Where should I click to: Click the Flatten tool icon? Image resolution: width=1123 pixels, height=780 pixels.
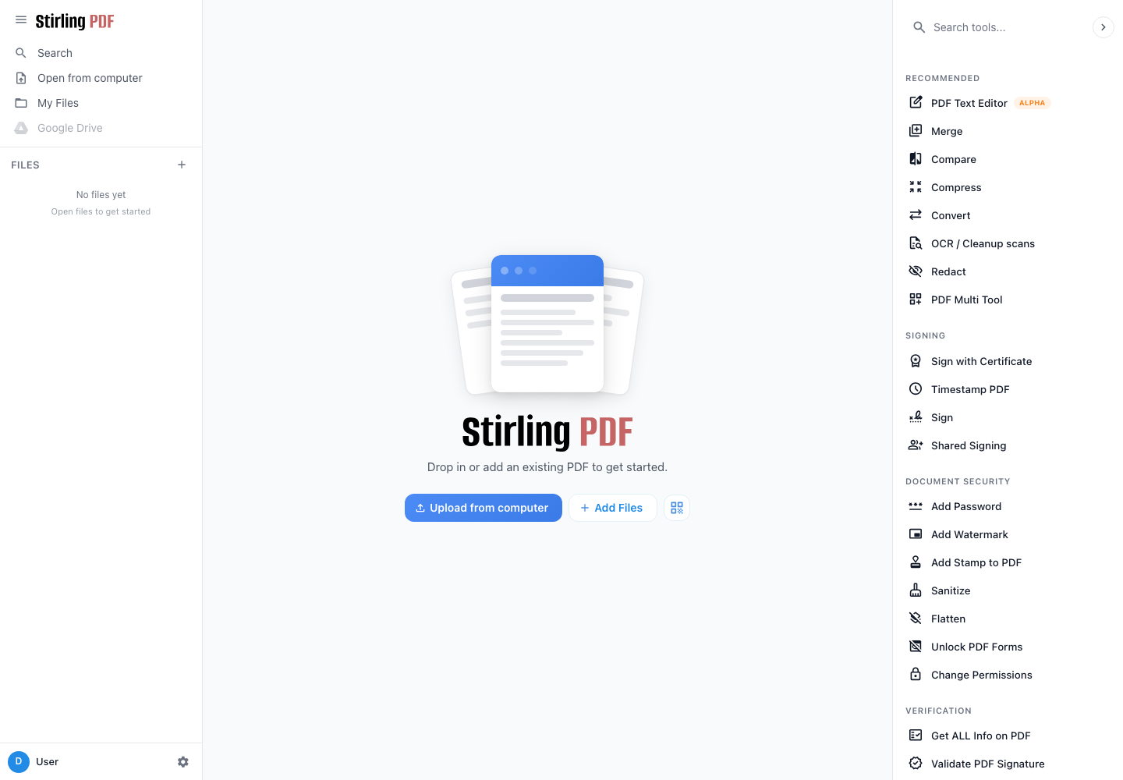coord(916,618)
